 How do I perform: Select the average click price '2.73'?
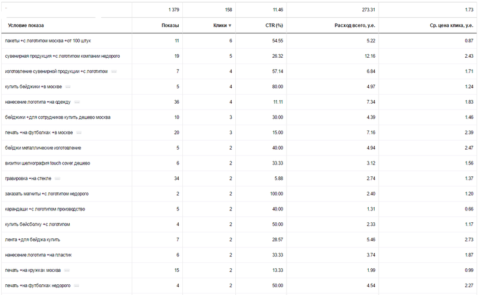coord(469,240)
